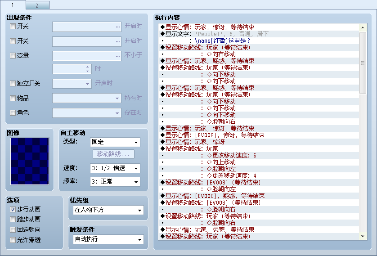Select the 向右移动 command line
This screenshot has width=377, height=256.
(259, 54)
